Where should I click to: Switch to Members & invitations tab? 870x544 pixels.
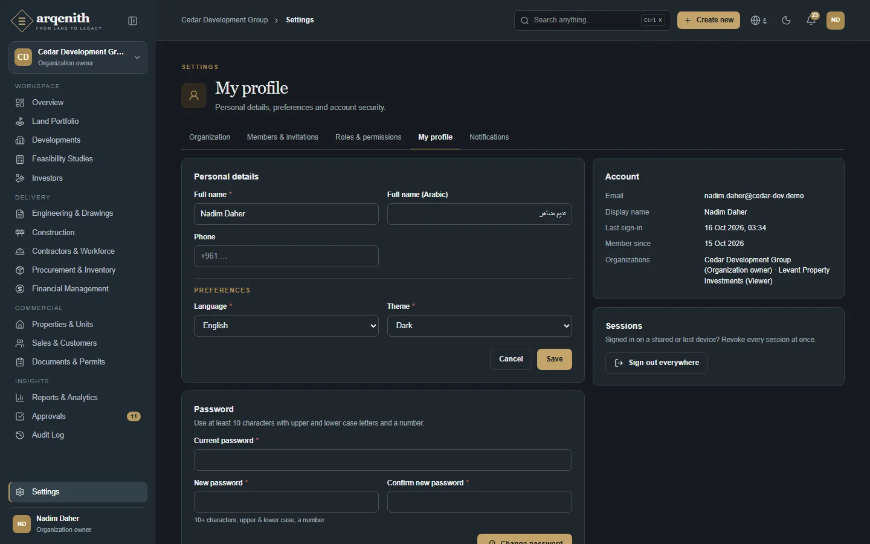click(283, 138)
